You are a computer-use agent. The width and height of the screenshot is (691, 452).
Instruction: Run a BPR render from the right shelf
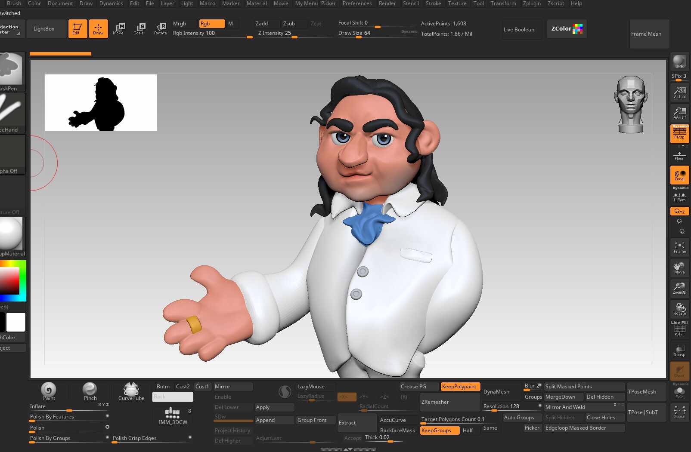679,61
